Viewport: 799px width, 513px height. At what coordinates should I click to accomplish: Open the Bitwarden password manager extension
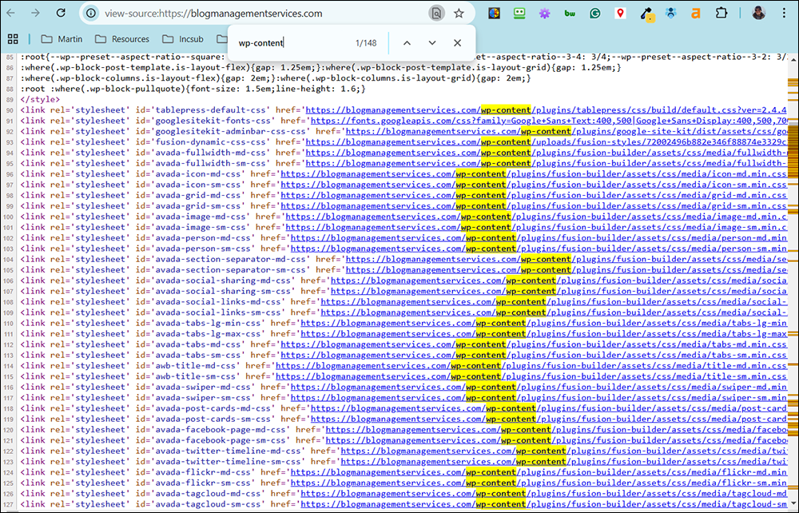coord(570,13)
